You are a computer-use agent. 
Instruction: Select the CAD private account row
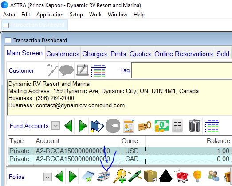point(120,159)
